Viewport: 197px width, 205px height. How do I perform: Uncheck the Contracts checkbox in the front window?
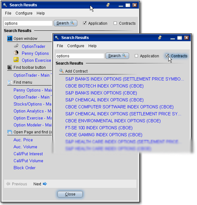pyautogui.click(x=167, y=56)
